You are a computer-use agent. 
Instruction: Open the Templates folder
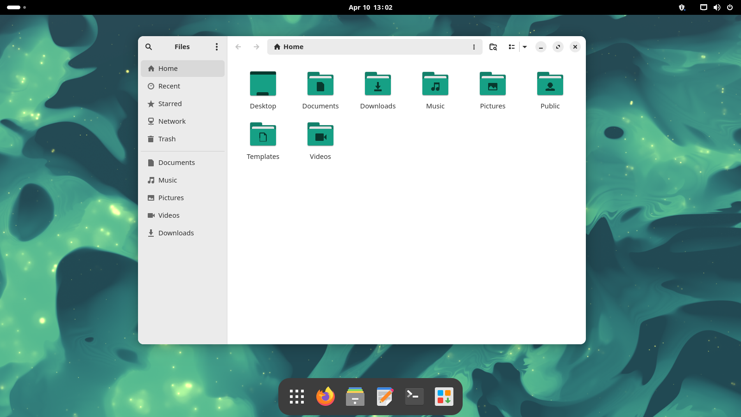point(263,135)
